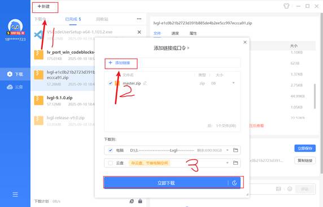The height and width of the screenshot is (207, 323).
Task: Click the pencil rename icon beside master.zip
Action: pos(145,83)
